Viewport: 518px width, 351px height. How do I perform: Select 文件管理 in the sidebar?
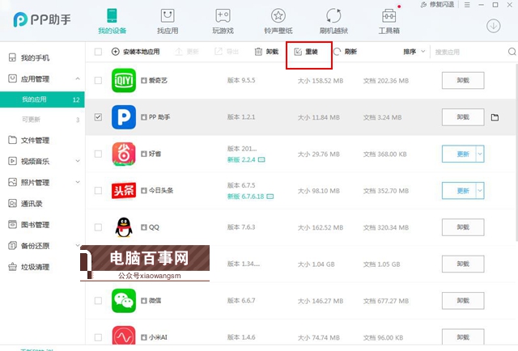tap(35, 140)
